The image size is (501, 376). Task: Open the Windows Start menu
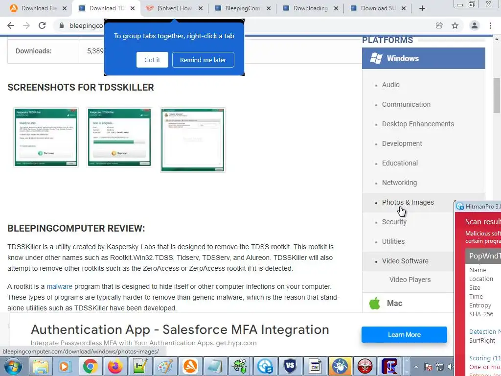(x=13, y=366)
